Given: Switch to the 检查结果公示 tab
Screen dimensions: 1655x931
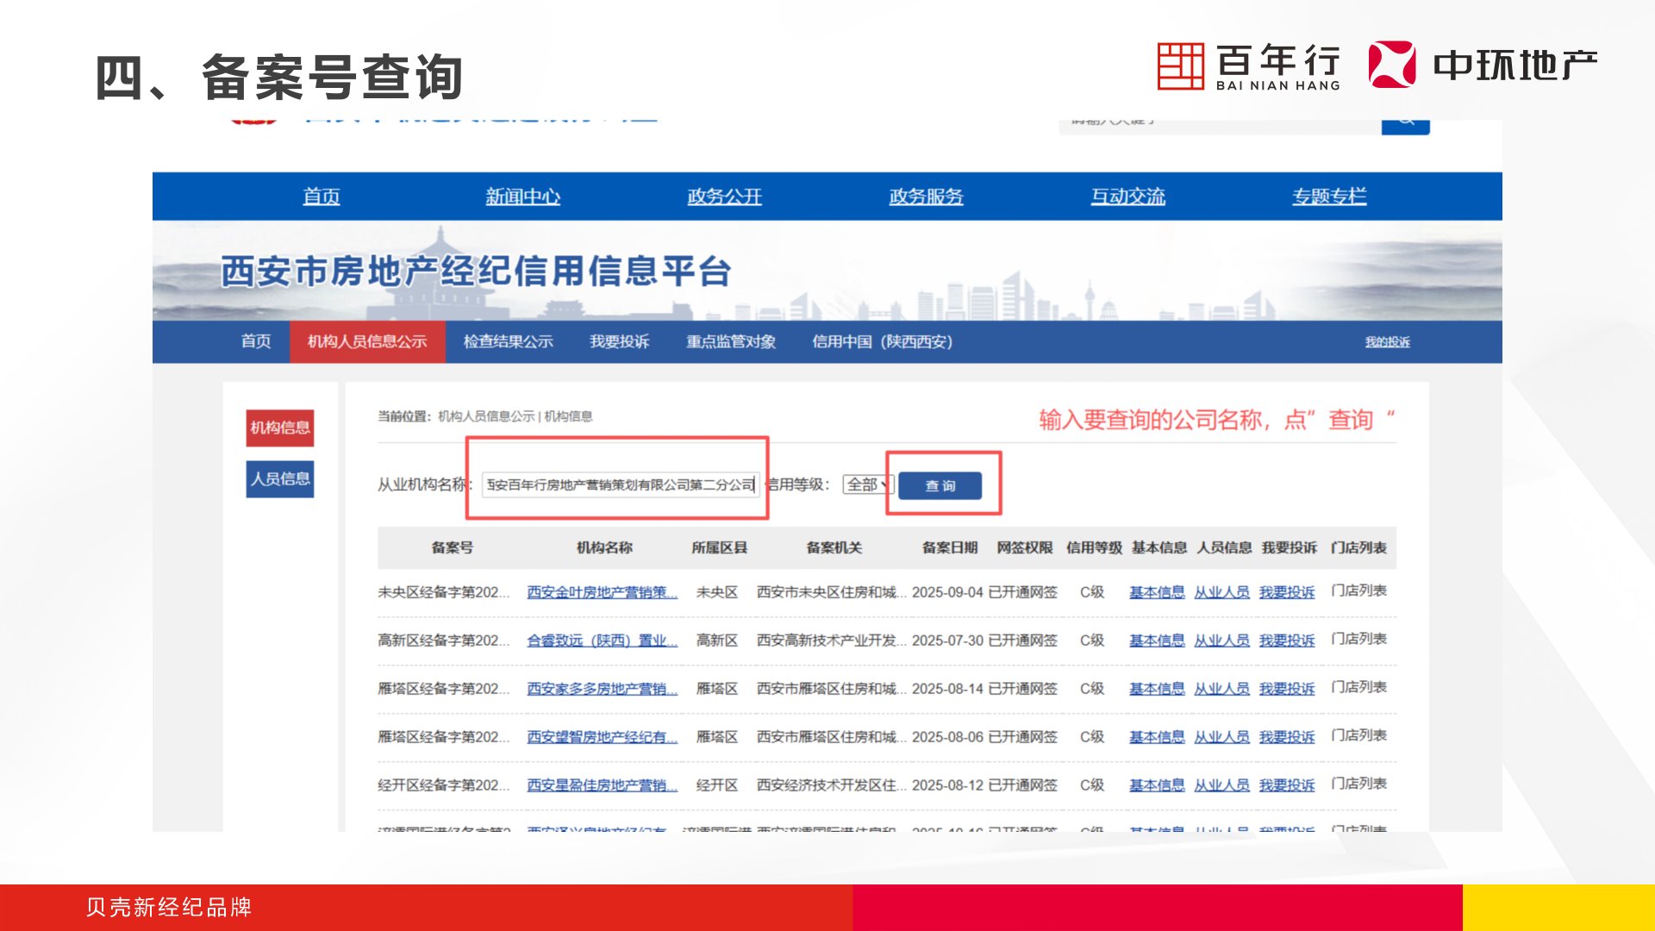Looking at the screenshot, I should (x=509, y=341).
